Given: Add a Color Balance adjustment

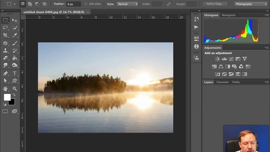Looking at the screenshot, I should (x=221, y=67).
